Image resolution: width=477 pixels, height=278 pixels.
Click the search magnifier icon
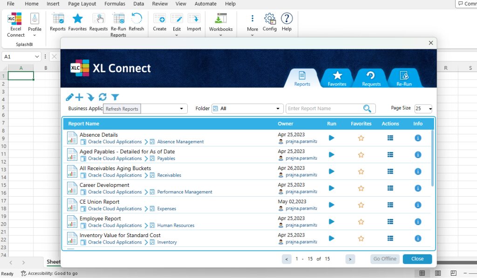pos(368,109)
